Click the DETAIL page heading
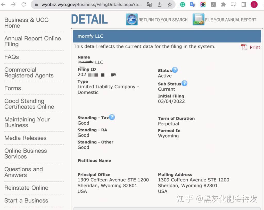Viewport: 264px width, 210px height. coord(89,19)
